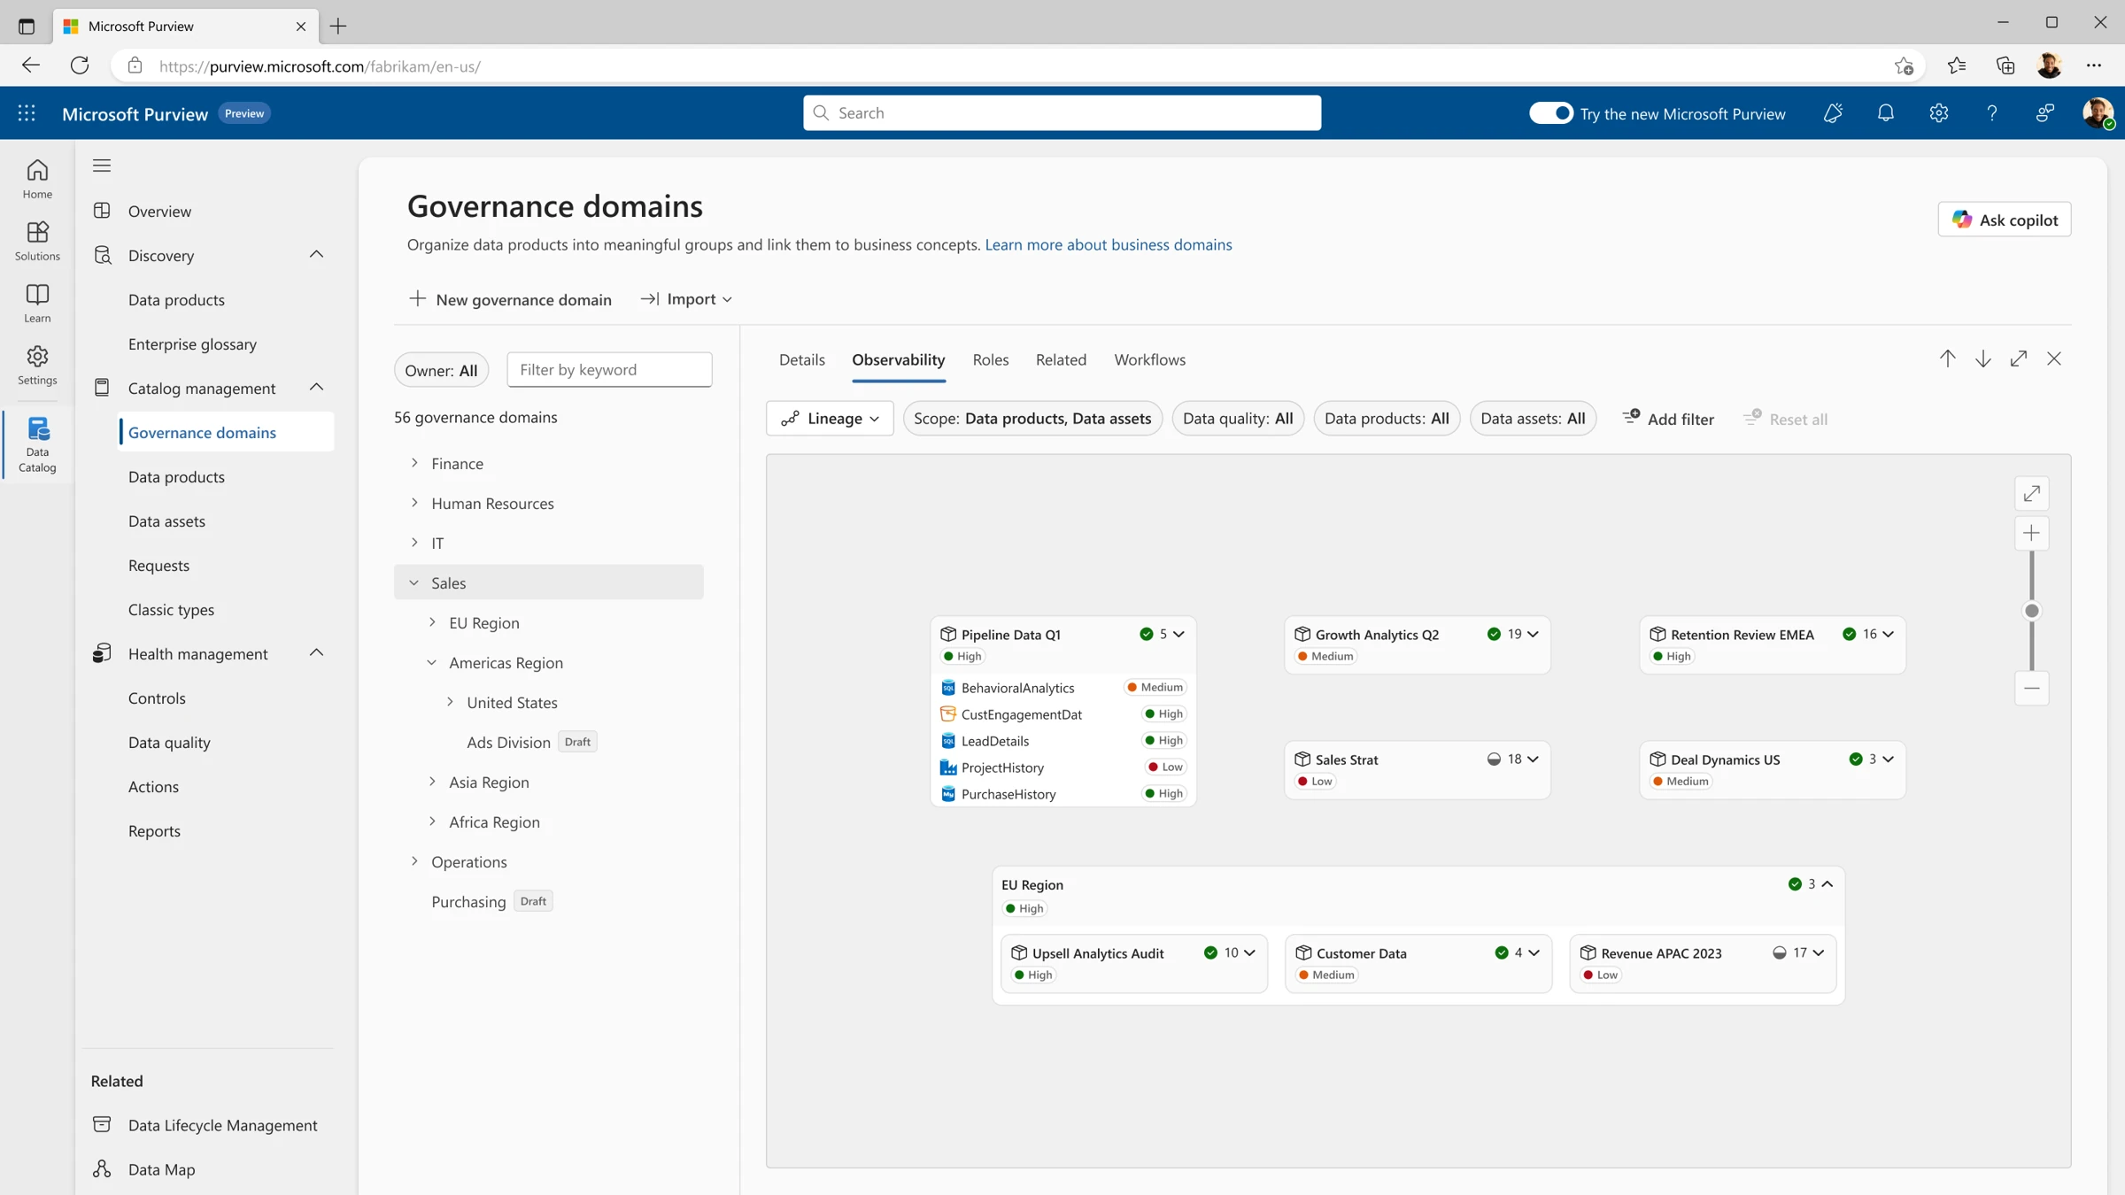Collapse the Americas Region node
Viewport: 2125px width, 1195px height.
coord(432,662)
